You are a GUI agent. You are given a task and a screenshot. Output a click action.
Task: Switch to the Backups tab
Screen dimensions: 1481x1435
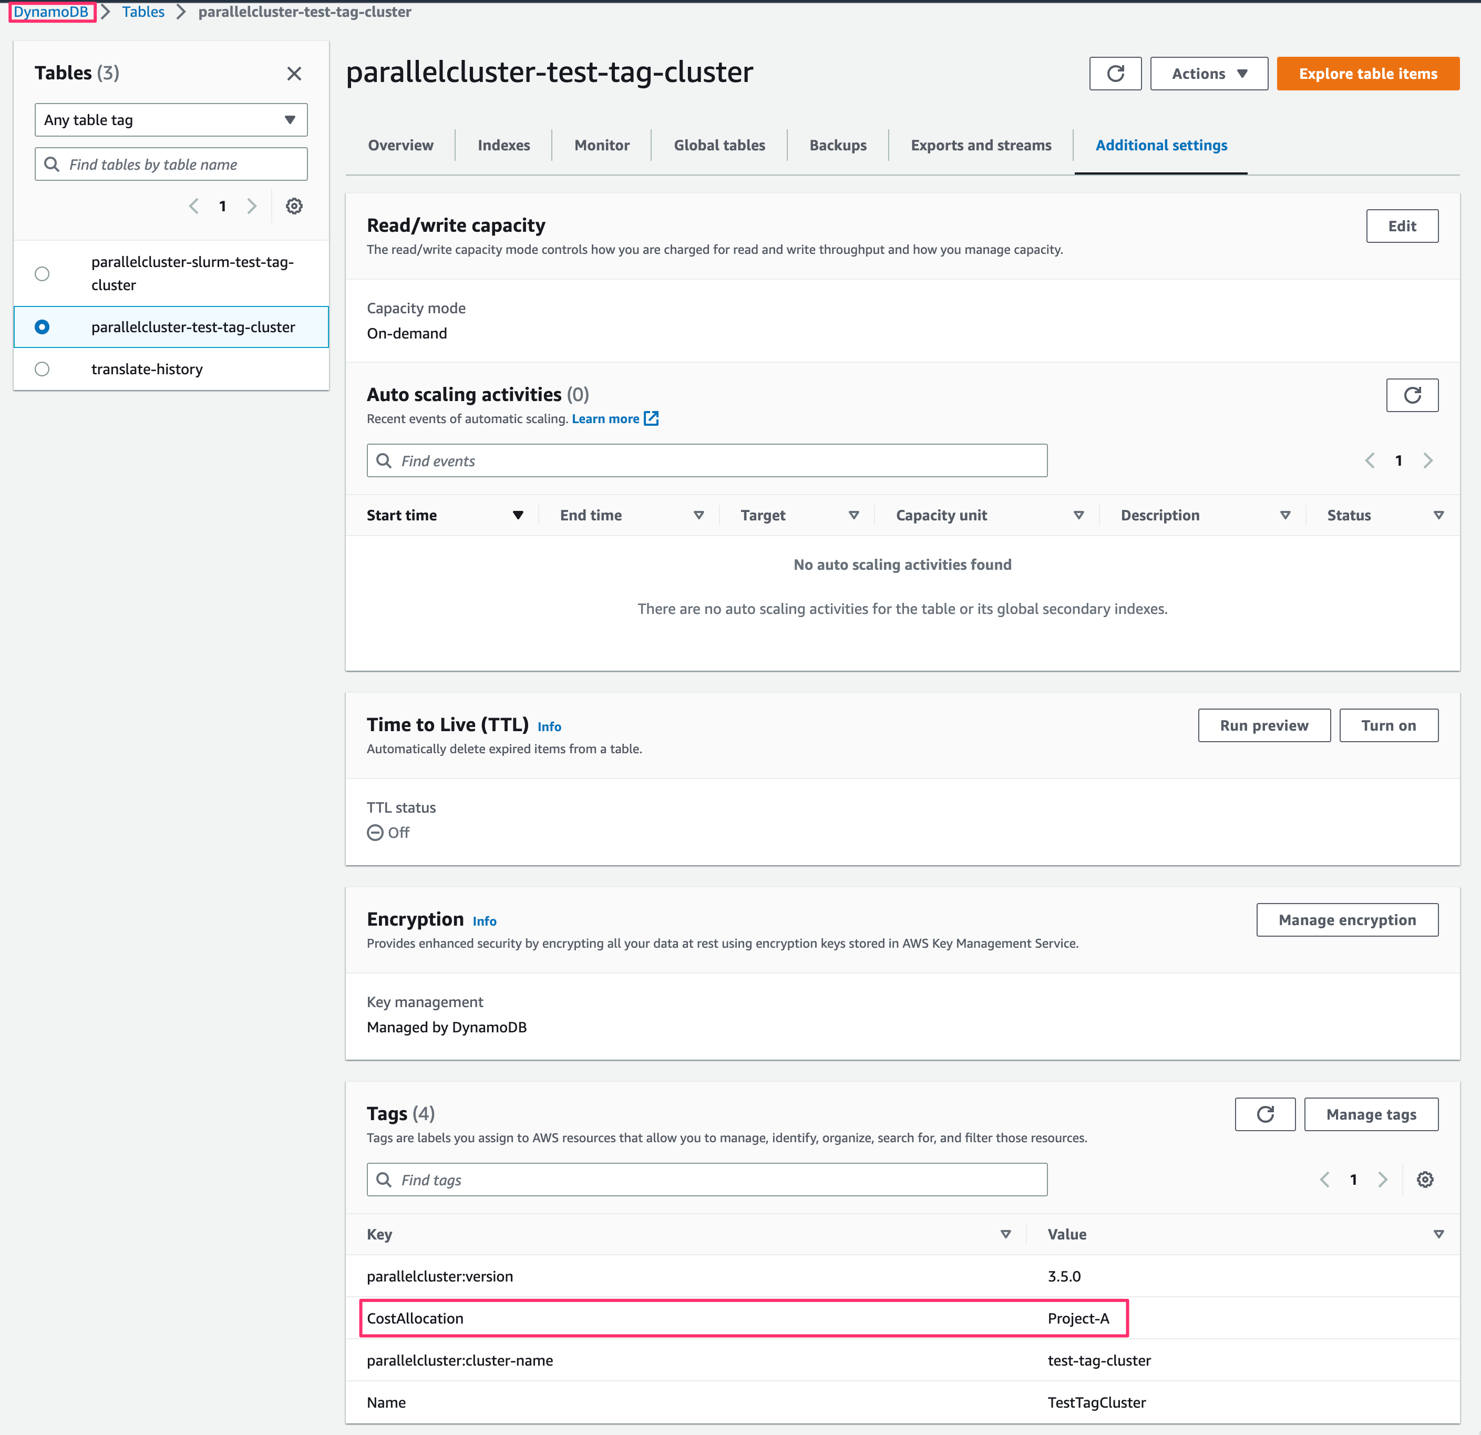837,145
